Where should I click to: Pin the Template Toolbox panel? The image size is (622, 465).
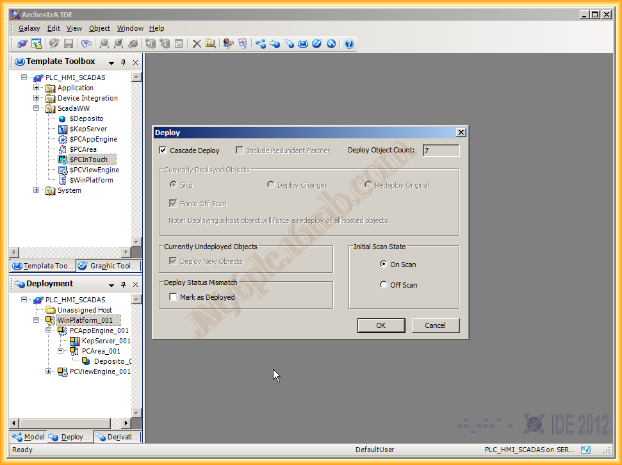click(124, 62)
